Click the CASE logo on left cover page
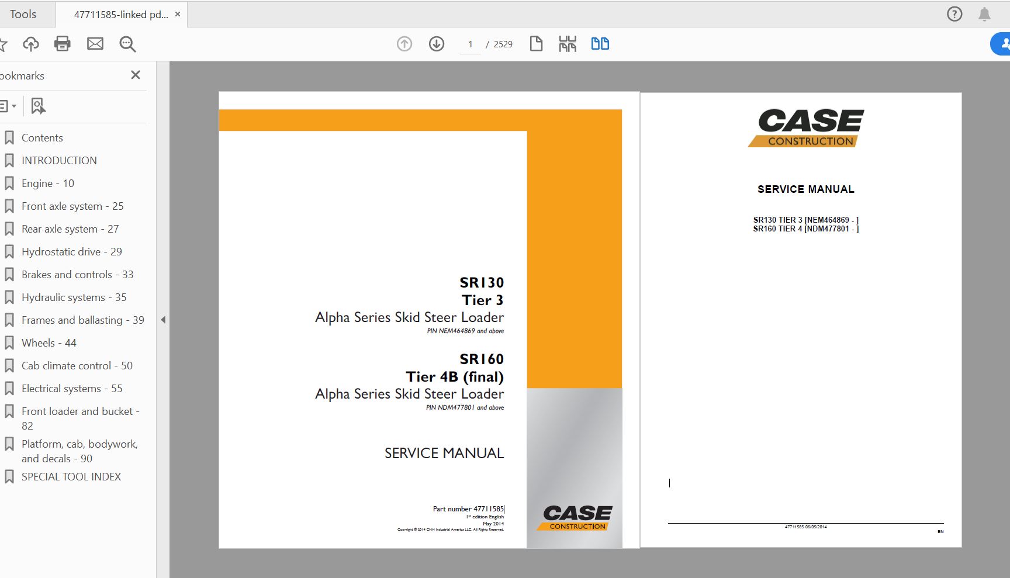 [x=575, y=518]
